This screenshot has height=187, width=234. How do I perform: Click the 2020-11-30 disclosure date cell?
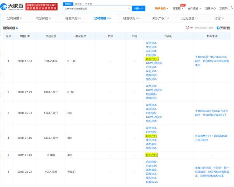point(25,61)
